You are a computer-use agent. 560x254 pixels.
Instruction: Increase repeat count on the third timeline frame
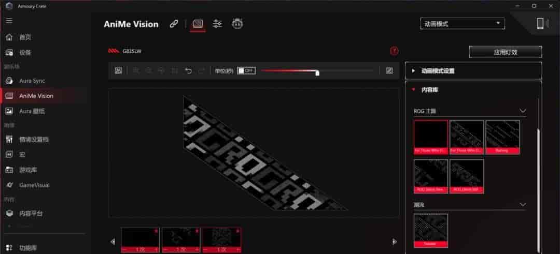(238, 250)
